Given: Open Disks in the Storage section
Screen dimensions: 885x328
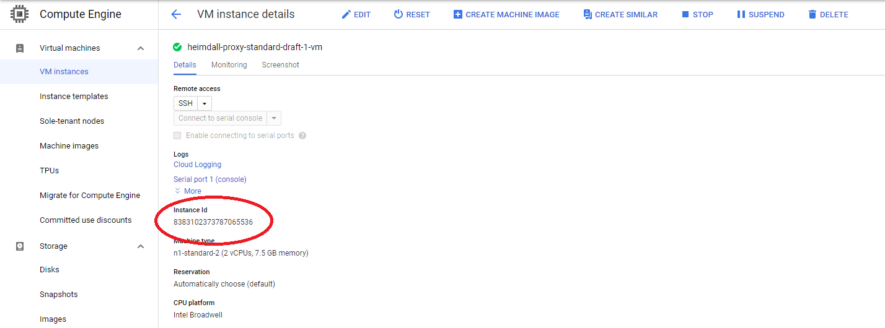Looking at the screenshot, I should coord(50,270).
